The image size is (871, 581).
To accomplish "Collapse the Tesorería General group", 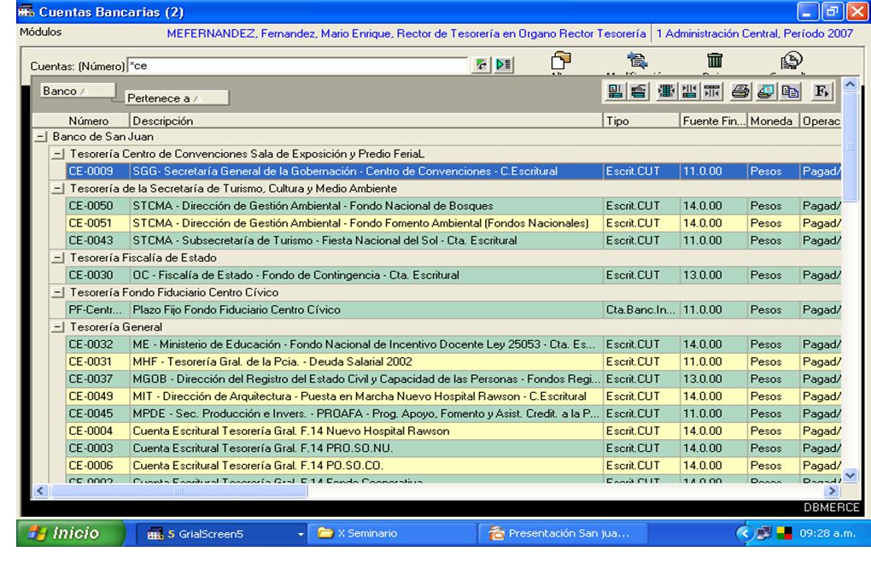I will [x=57, y=327].
